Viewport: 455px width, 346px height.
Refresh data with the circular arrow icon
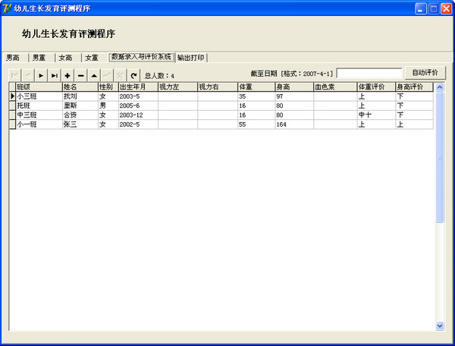tap(133, 75)
